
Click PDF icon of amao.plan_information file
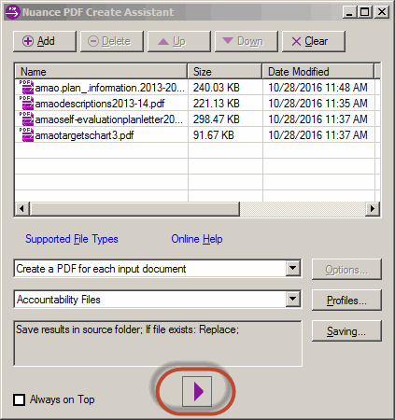point(26,87)
